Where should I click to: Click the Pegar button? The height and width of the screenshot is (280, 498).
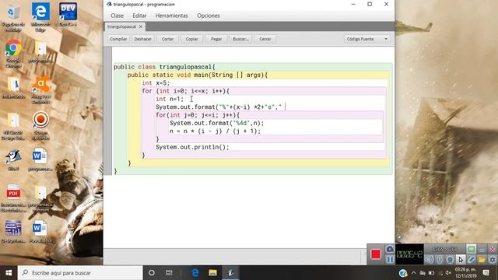216,39
